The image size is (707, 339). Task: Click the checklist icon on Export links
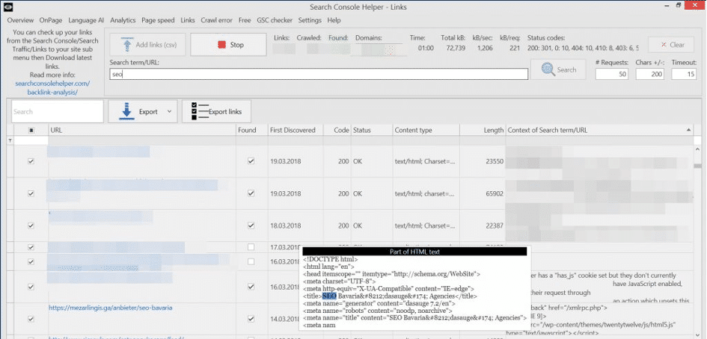click(200, 111)
